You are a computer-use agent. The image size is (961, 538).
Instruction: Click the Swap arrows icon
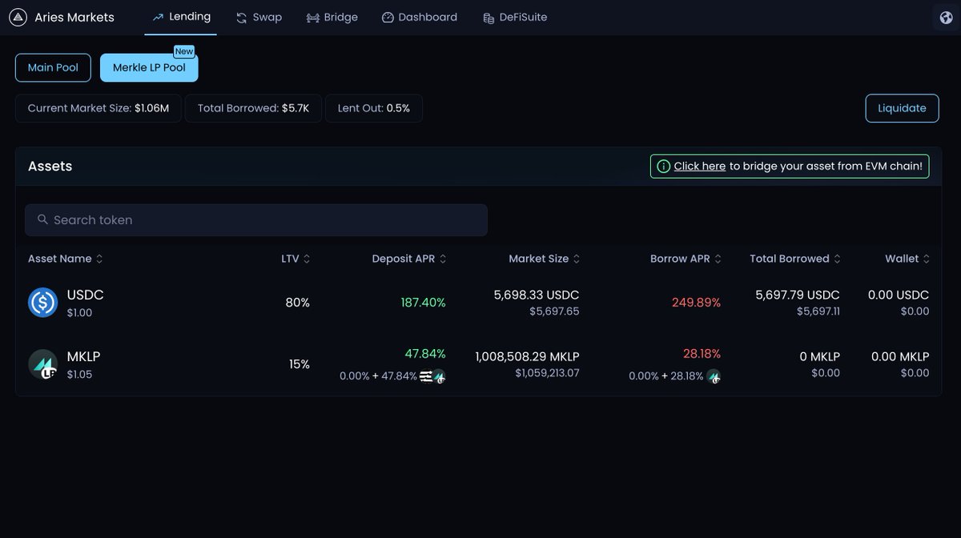(241, 18)
